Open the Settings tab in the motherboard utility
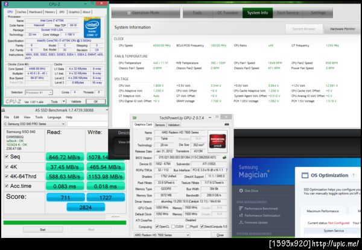 [318, 13]
